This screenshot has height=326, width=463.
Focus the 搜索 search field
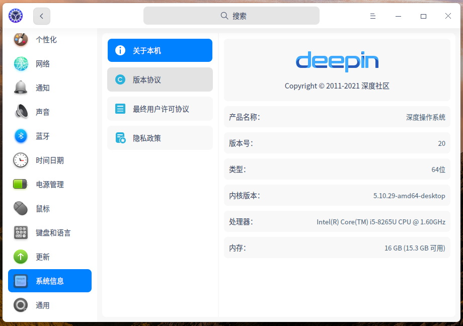[231, 16]
